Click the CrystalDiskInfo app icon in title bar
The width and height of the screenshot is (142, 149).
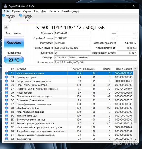5,6
